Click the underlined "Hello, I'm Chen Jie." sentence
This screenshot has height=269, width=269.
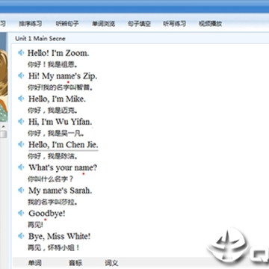pyautogui.click(x=64, y=145)
